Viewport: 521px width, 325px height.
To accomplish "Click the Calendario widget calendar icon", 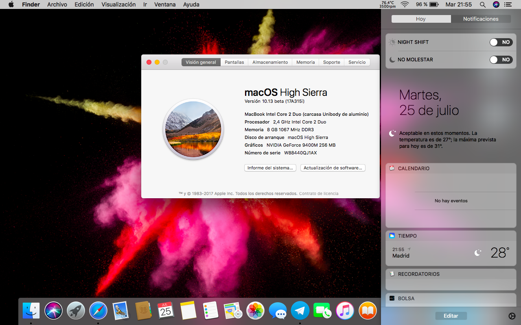I will click(392, 168).
